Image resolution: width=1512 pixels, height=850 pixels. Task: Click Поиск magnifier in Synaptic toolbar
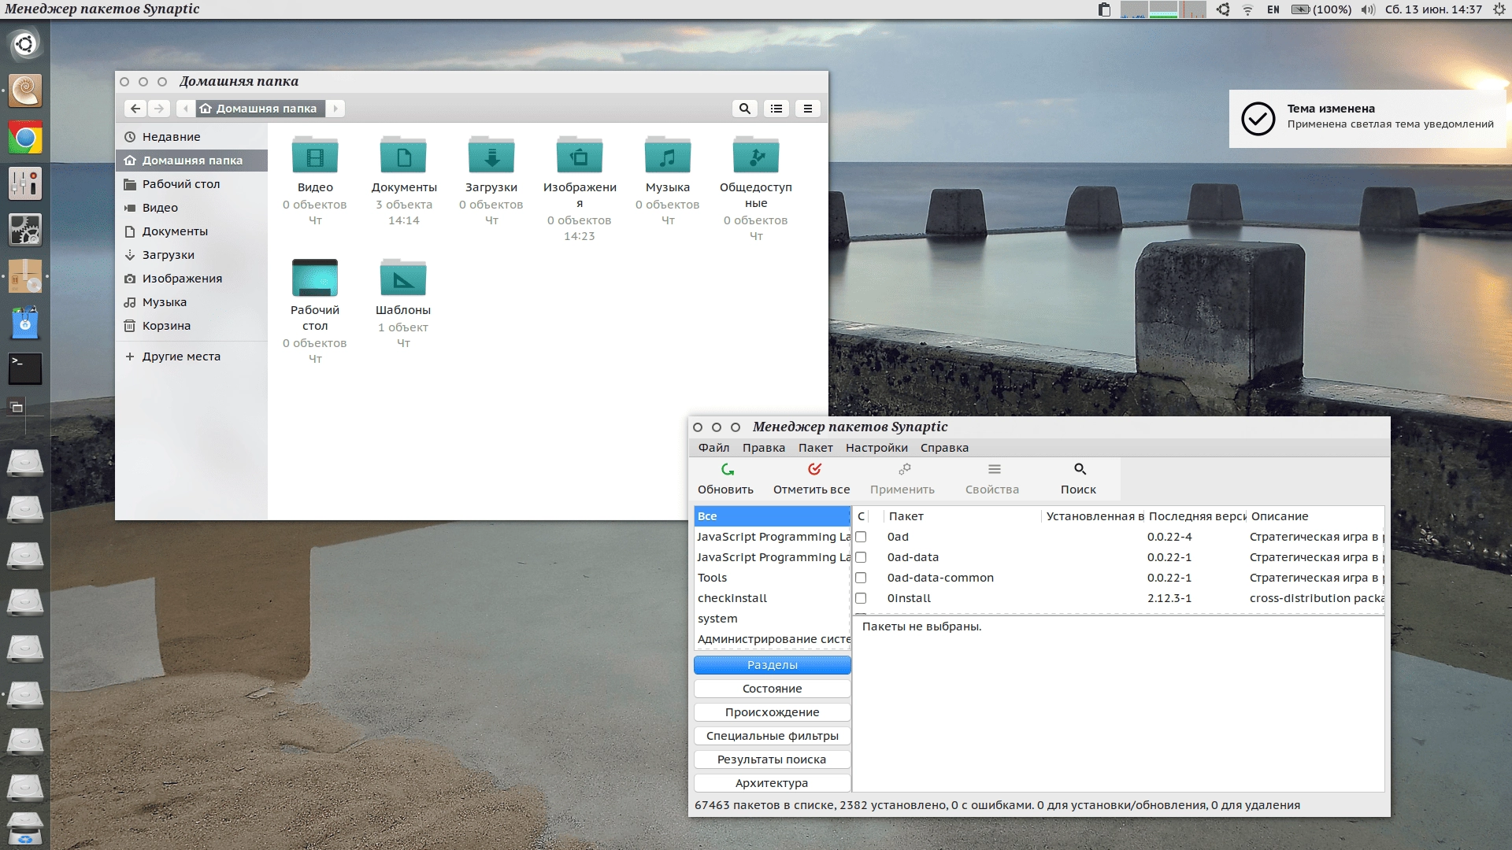pyautogui.click(x=1080, y=469)
